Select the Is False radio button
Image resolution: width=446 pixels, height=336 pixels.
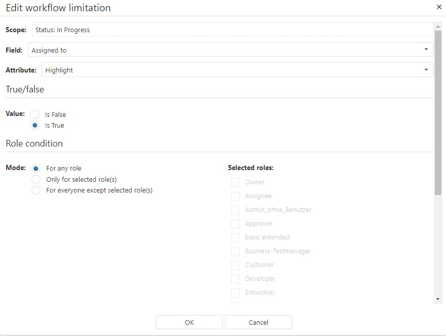35,114
